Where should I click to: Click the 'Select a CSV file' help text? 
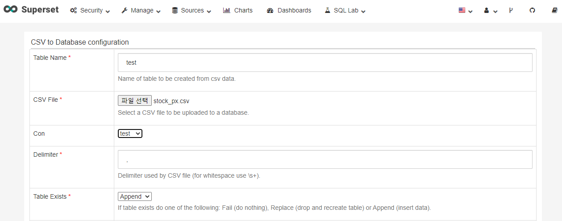(x=183, y=113)
